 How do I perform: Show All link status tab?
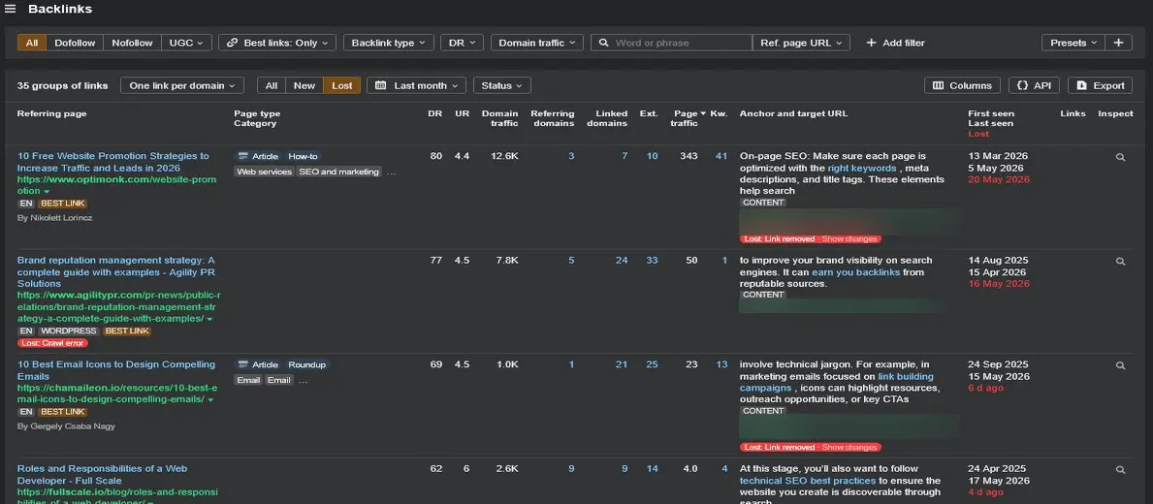272,85
